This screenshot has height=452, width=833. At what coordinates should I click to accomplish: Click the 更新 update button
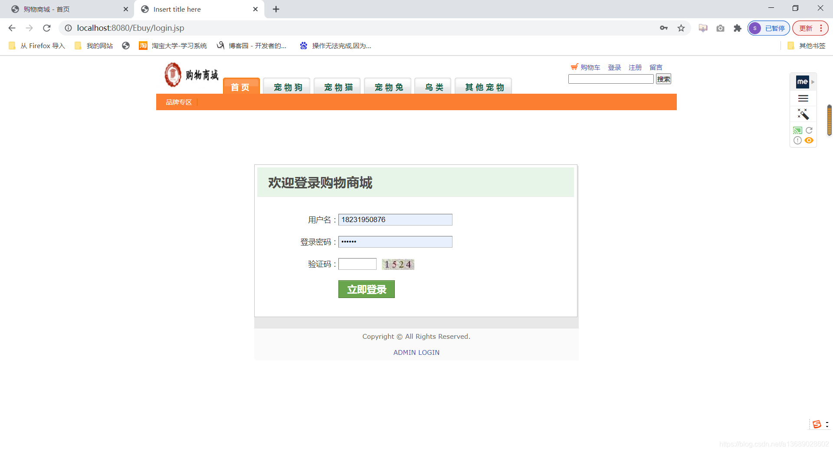click(x=806, y=28)
